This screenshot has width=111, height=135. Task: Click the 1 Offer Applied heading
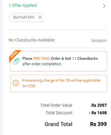coord(22,5)
